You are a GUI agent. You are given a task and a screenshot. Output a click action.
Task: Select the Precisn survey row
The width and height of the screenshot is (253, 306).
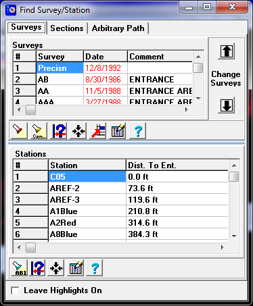(60, 68)
